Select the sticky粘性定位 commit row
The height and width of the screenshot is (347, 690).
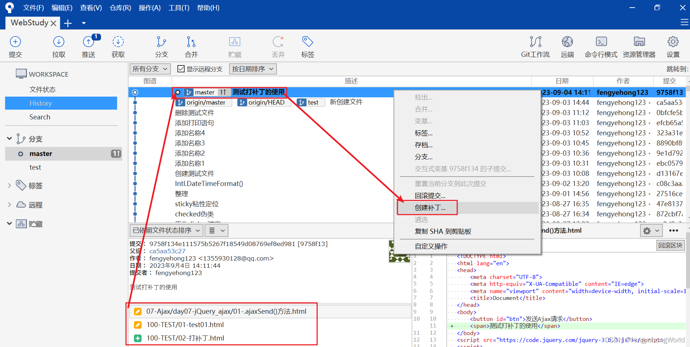[x=197, y=204]
